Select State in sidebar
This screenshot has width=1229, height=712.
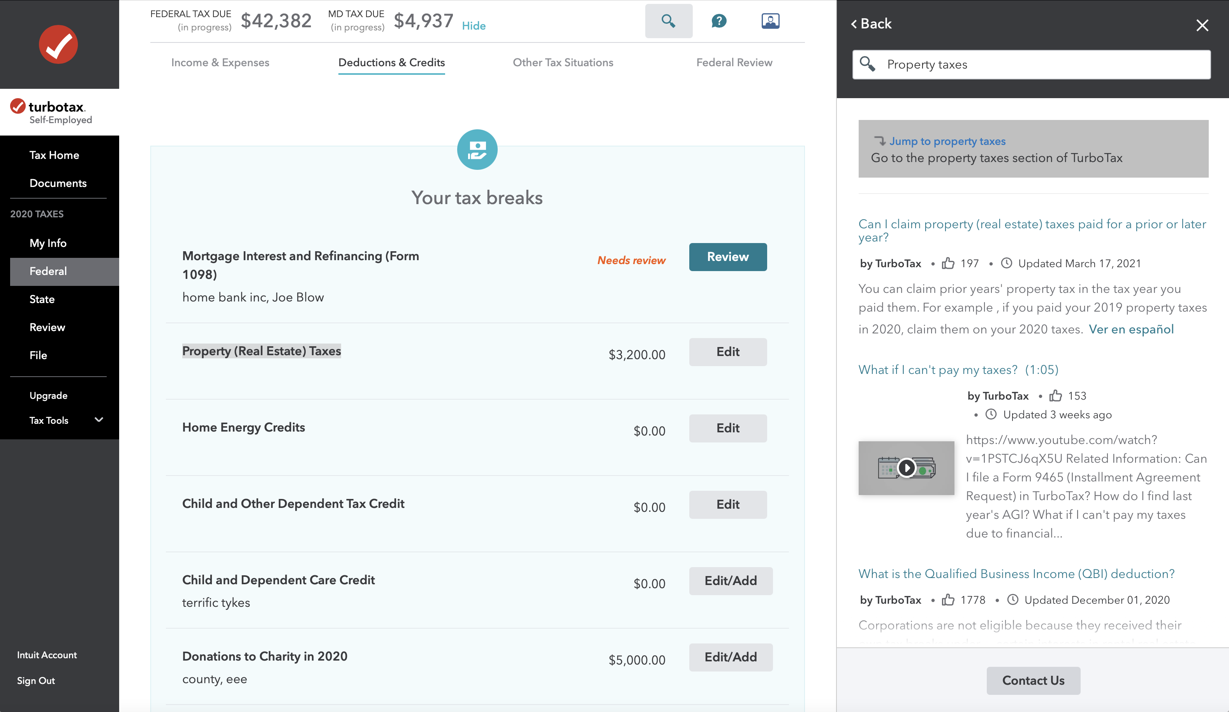point(42,299)
